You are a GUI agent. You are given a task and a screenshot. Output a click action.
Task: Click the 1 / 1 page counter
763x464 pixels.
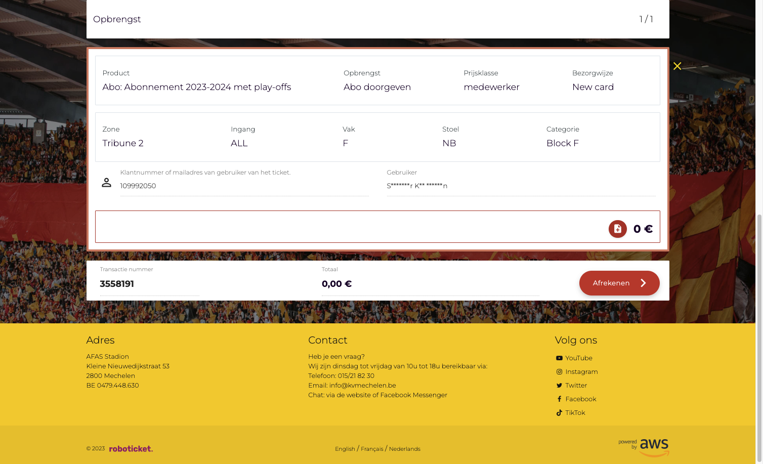pos(646,19)
